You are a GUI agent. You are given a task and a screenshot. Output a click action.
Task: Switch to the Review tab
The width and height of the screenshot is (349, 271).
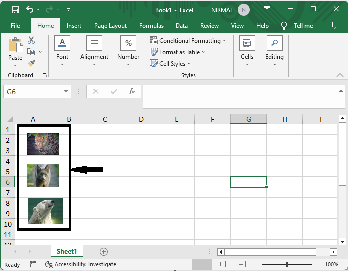209,26
